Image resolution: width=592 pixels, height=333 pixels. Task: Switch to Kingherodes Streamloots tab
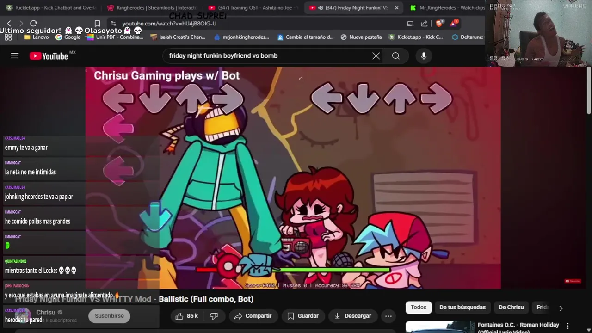(x=152, y=8)
